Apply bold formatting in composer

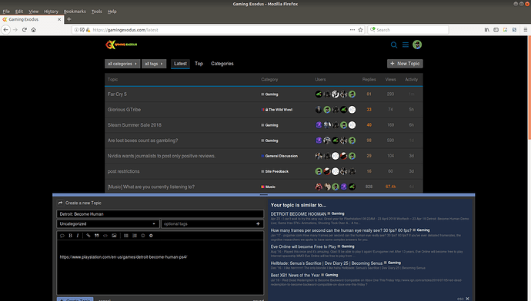coord(71,236)
